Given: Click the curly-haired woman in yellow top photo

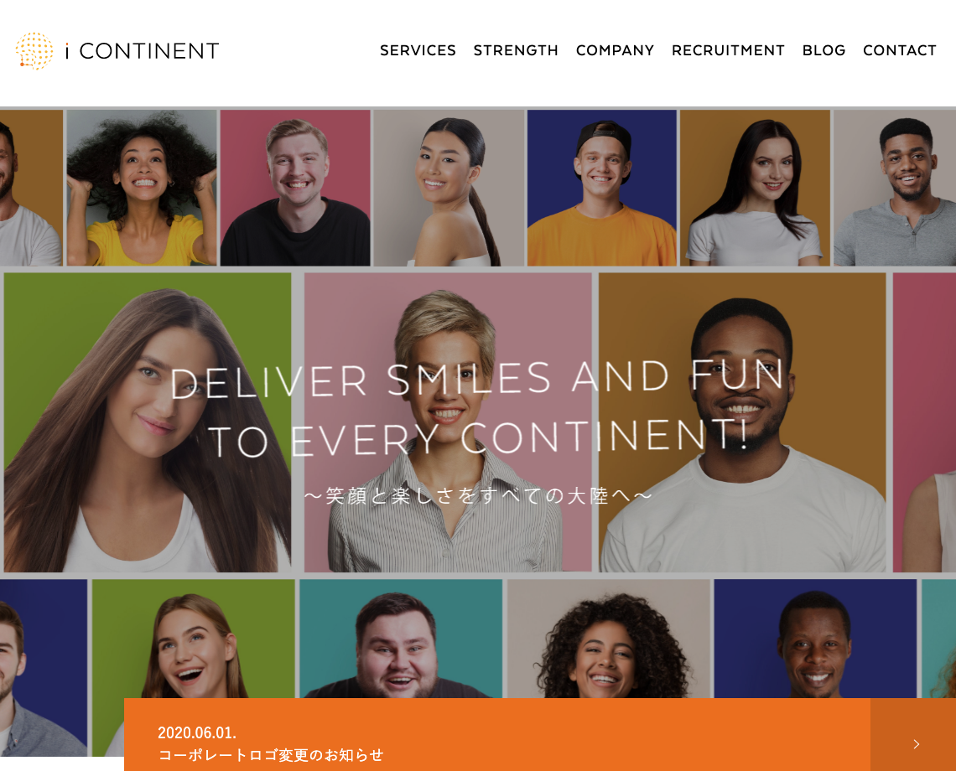Looking at the screenshot, I should pos(142,188).
